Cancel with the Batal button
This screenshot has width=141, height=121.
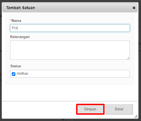119,109
